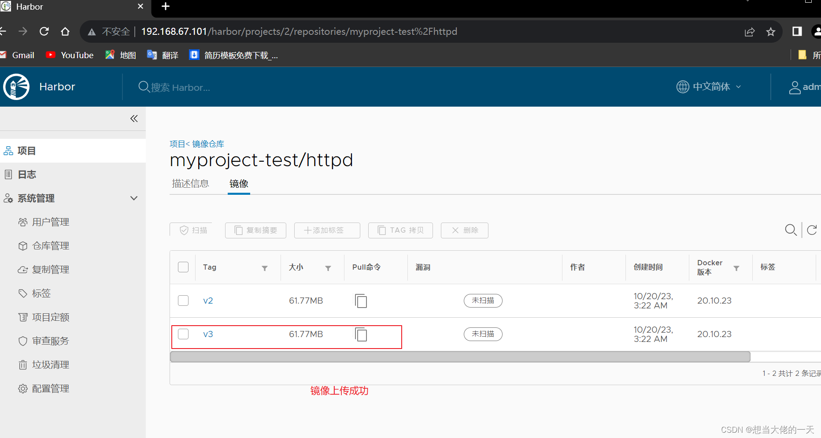Select all tags with header checkbox
Screen dimensions: 821x438
click(x=183, y=267)
